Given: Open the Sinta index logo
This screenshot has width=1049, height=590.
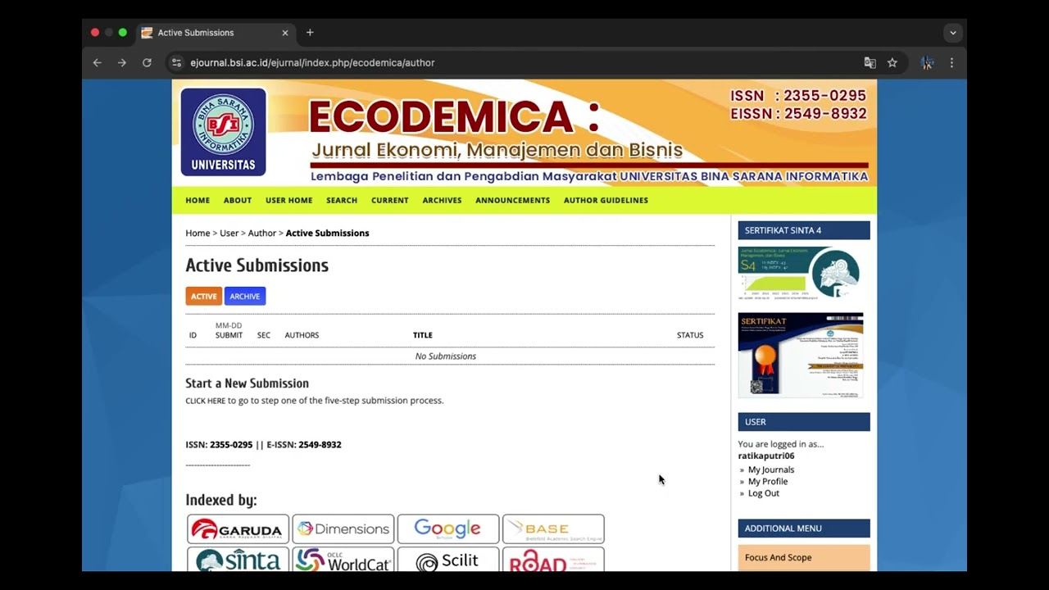Looking at the screenshot, I should point(238,560).
